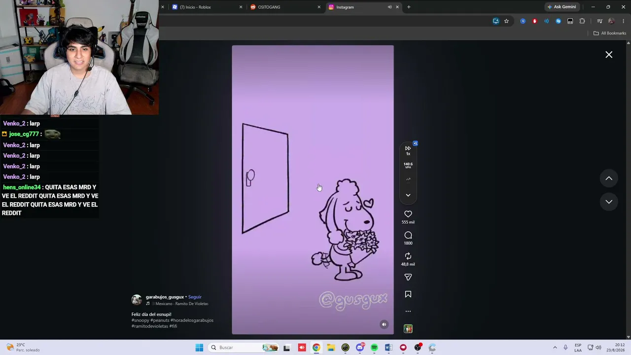
Task: Open a new browser tab
Action: click(409, 7)
